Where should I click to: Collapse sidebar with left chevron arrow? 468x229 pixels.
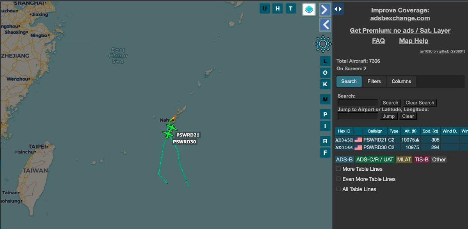pos(325,25)
